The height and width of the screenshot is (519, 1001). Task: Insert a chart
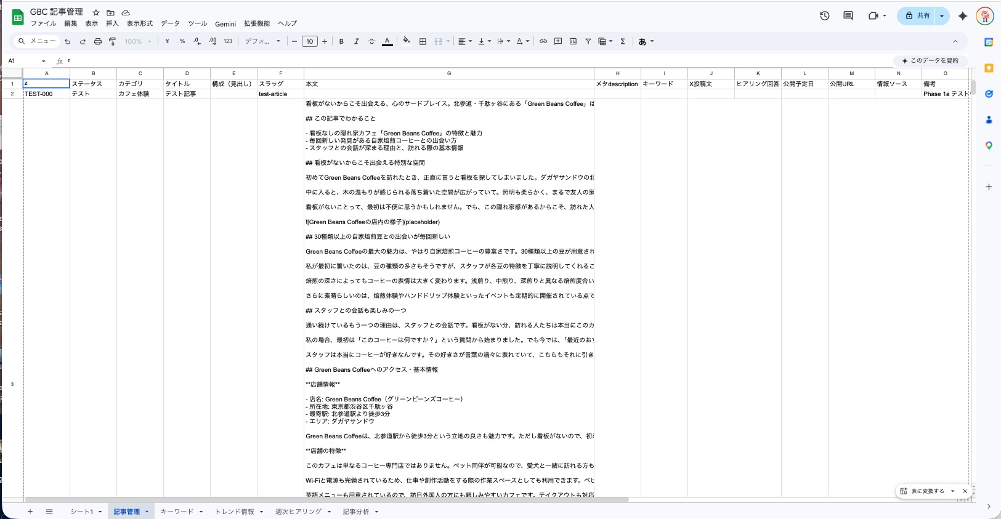pos(573,41)
